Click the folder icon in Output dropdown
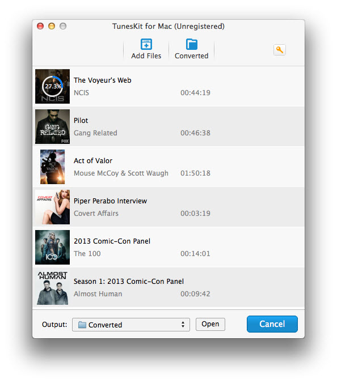Screen dimensions: 337x383 click(x=82, y=325)
